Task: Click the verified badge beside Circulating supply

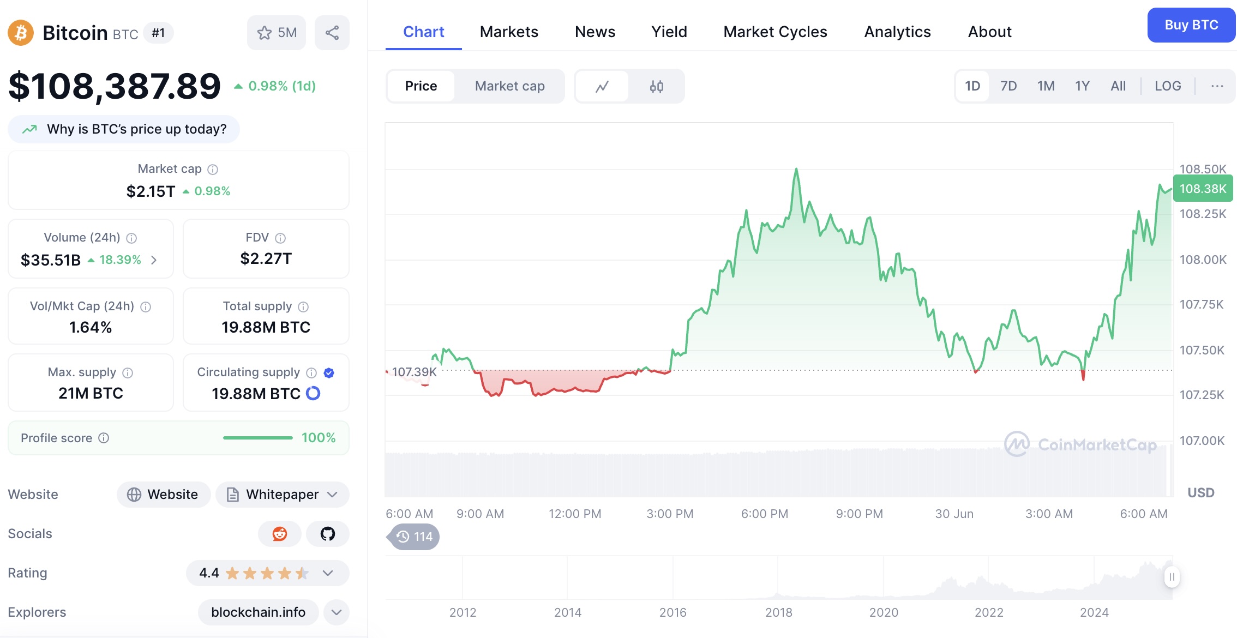Action: (x=329, y=373)
